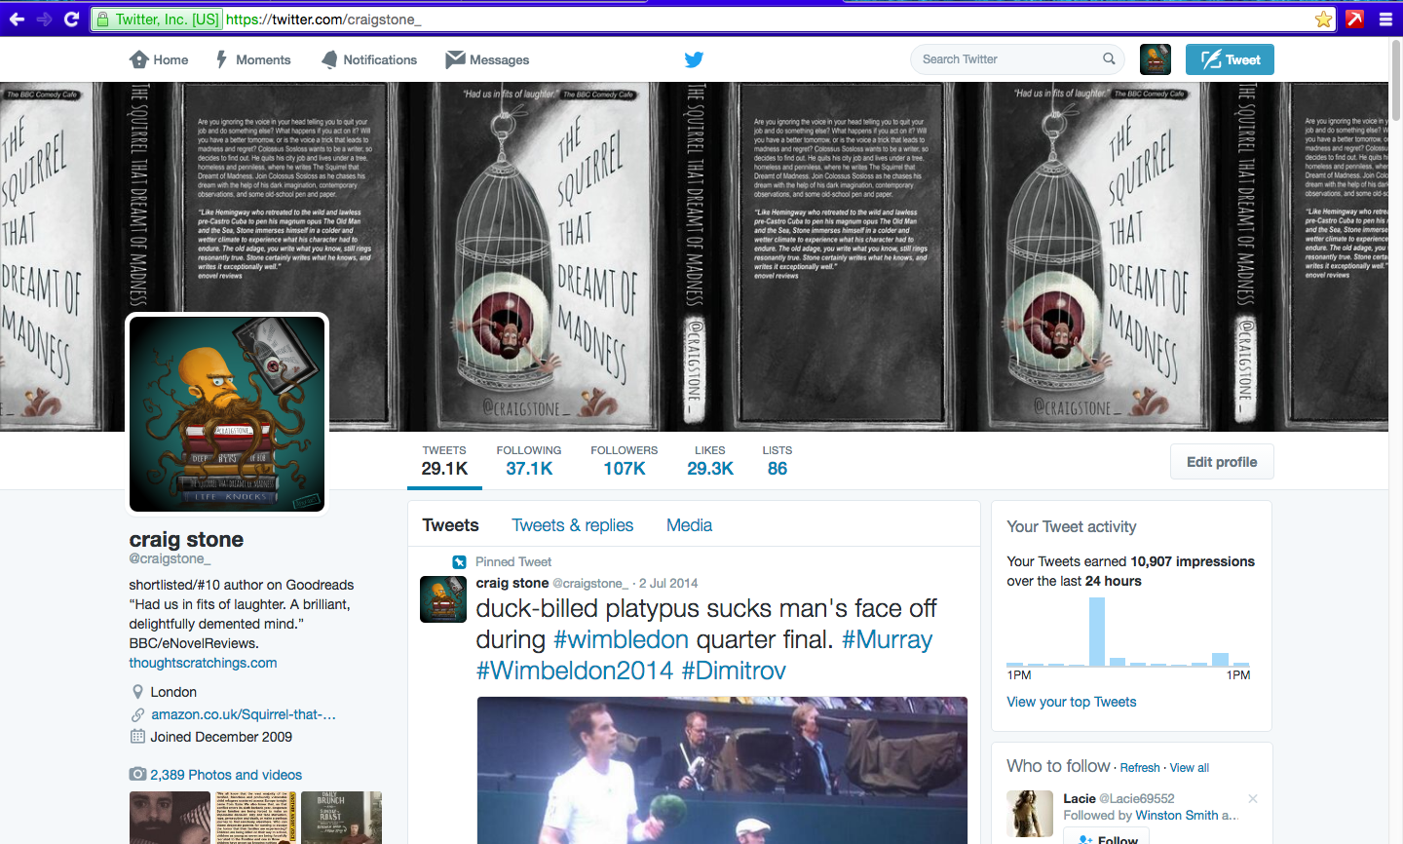Viewport: 1403px width, 844px height.
Task: Open the Andy Murray tweet image
Action: (x=722, y=770)
